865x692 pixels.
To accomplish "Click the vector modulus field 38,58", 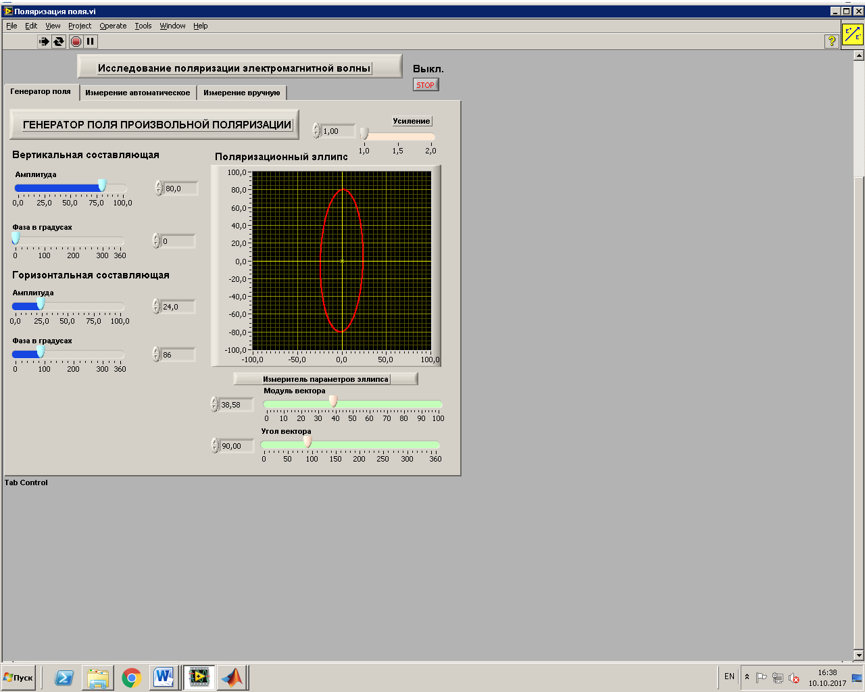I will click(237, 405).
